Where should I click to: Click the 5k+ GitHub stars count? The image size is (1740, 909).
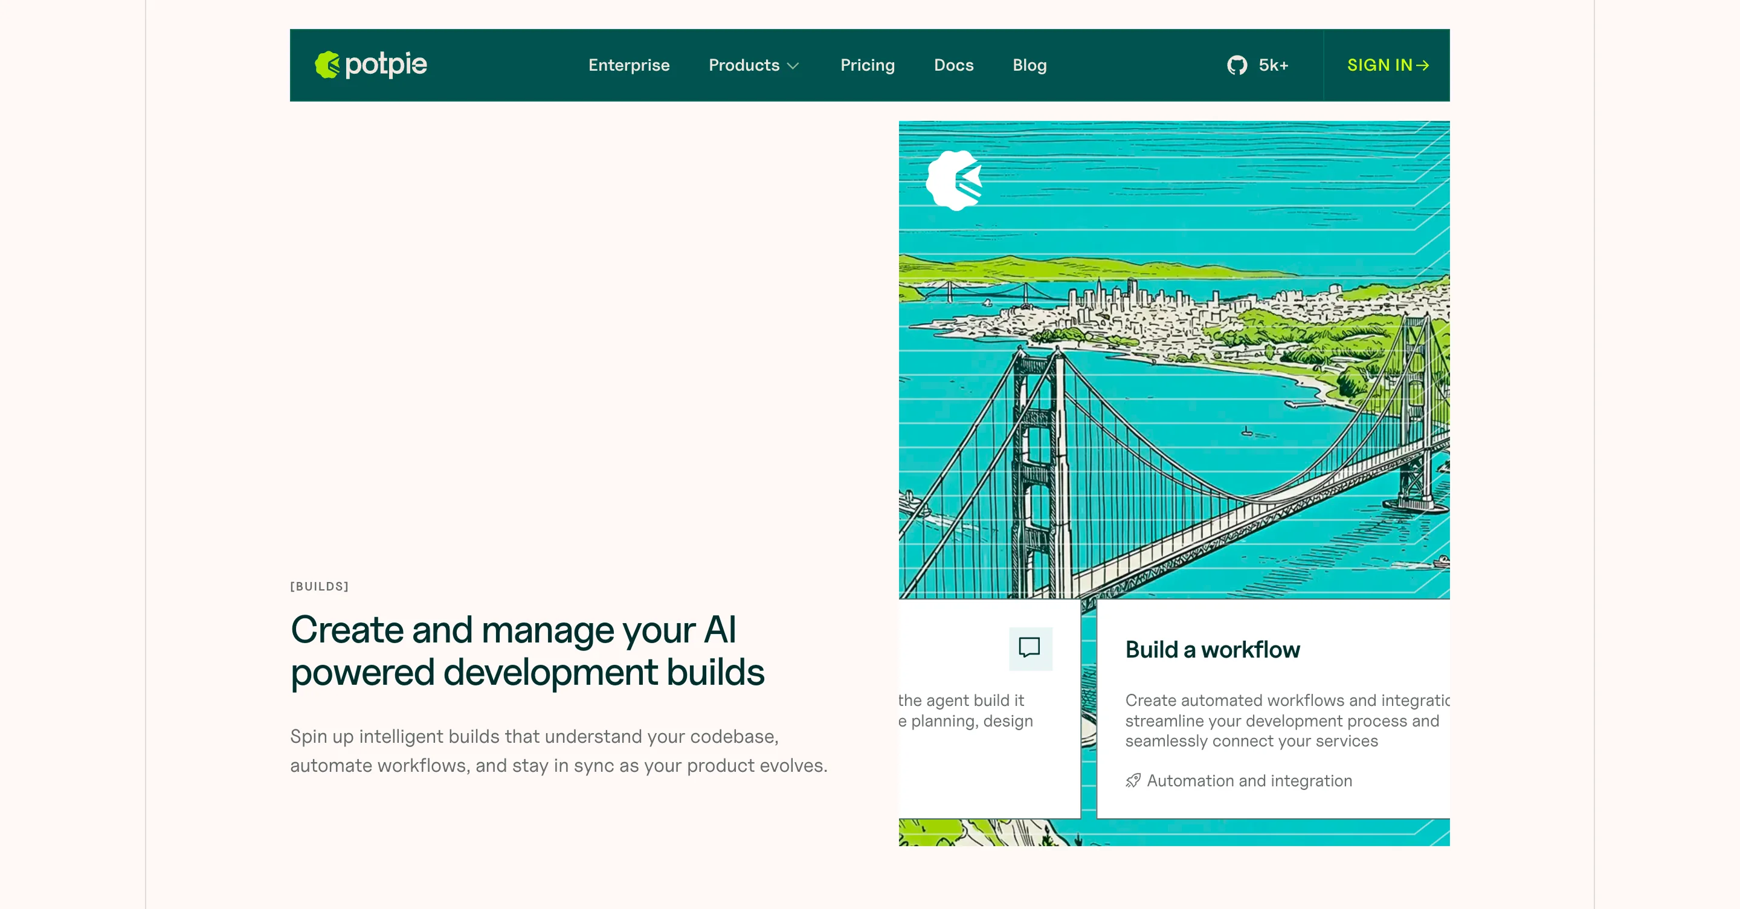[x=1273, y=65]
